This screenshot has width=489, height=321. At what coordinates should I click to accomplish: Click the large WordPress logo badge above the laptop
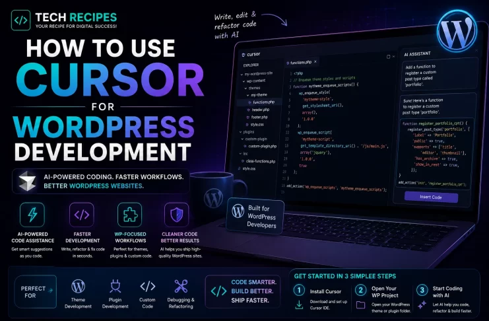coord(457,31)
